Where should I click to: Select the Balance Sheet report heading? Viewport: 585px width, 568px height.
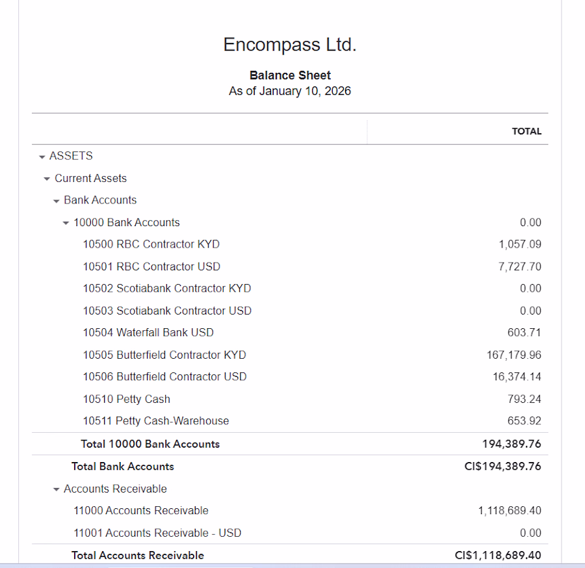coord(290,75)
